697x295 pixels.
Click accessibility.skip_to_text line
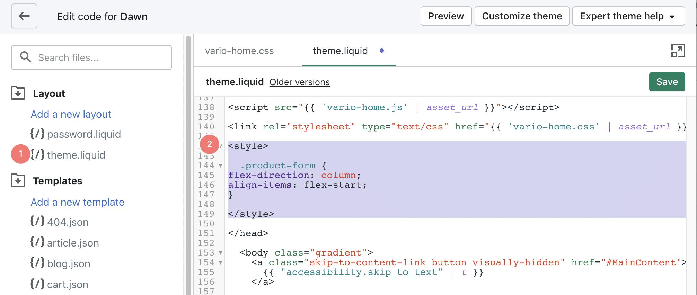point(373,272)
